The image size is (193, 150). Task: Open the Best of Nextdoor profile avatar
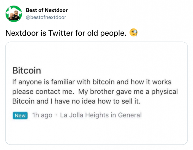pyautogui.click(x=14, y=14)
